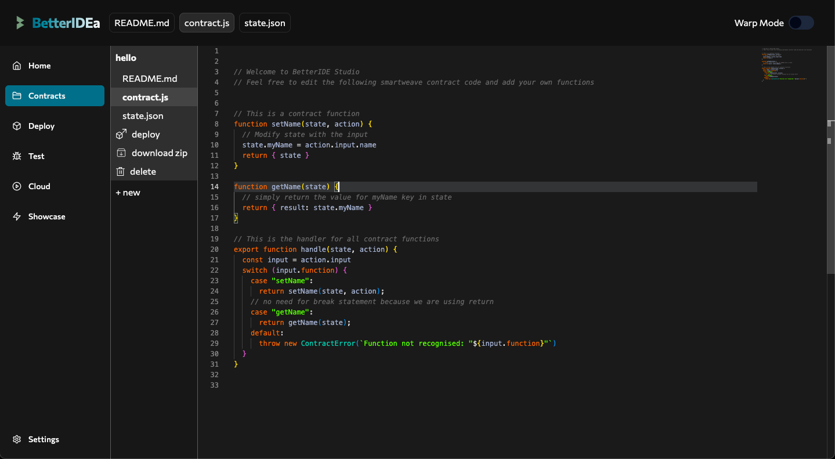Click the 'function setName(state, action)' line
The width and height of the screenshot is (835, 459).
(x=303, y=124)
